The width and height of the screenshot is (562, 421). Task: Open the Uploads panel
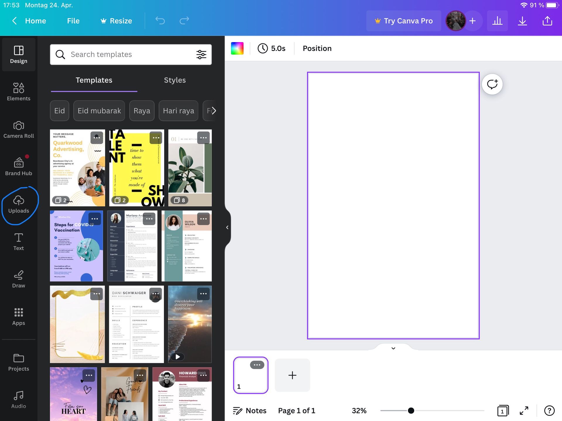click(18, 205)
